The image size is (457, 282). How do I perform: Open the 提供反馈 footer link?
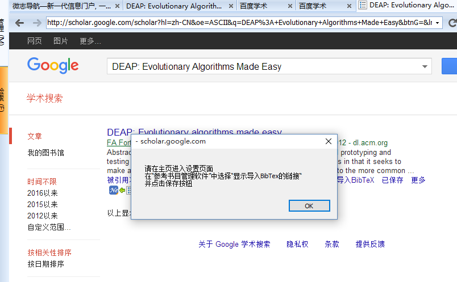click(370, 244)
